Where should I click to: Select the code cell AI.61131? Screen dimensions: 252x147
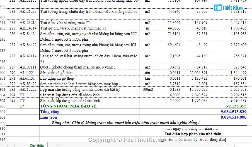click(29, 78)
